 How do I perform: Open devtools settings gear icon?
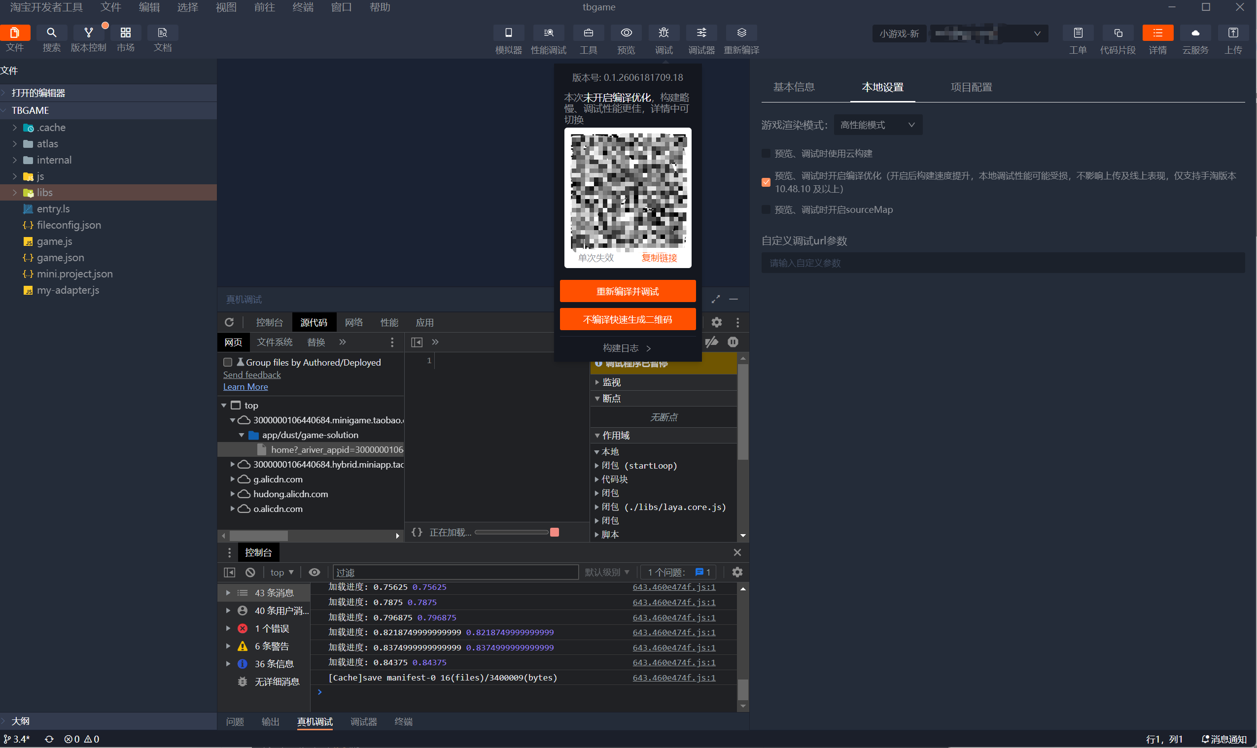716,323
